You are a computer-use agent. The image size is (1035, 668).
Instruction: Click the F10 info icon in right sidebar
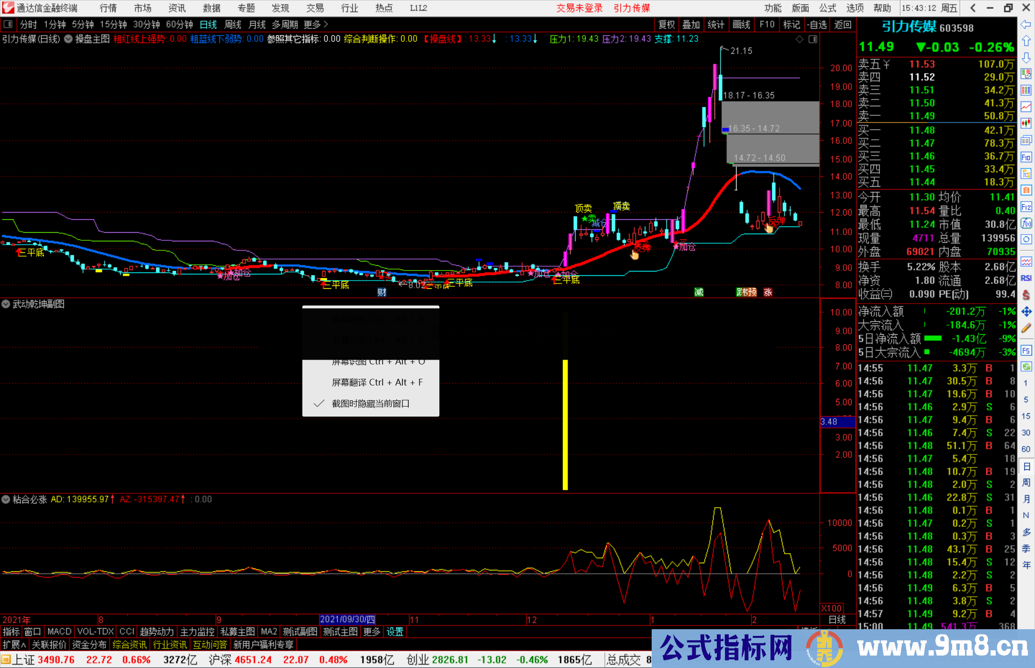click(x=1026, y=157)
